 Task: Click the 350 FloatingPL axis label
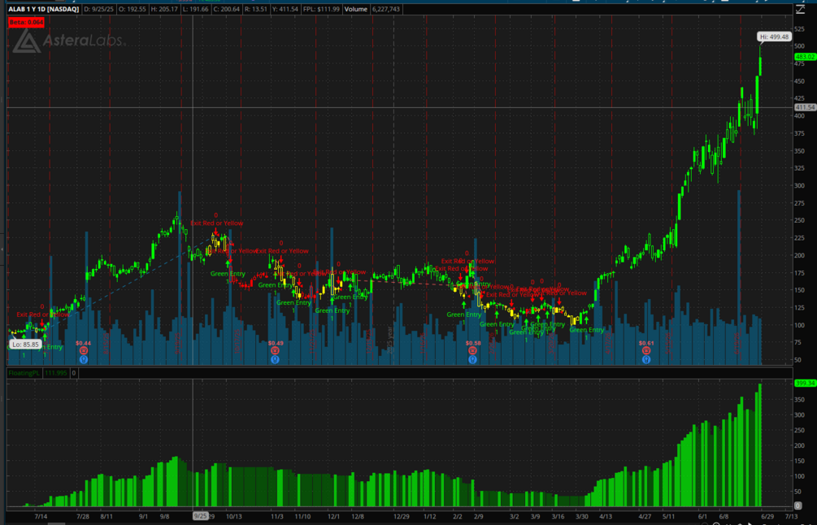tap(799, 400)
